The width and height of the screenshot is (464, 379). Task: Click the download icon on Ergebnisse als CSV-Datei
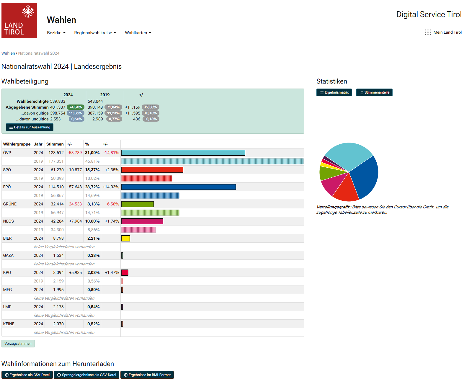[x=7, y=375]
